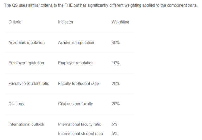Click the 20% weighting for Faculty ratio

click(x=116, y=83)
